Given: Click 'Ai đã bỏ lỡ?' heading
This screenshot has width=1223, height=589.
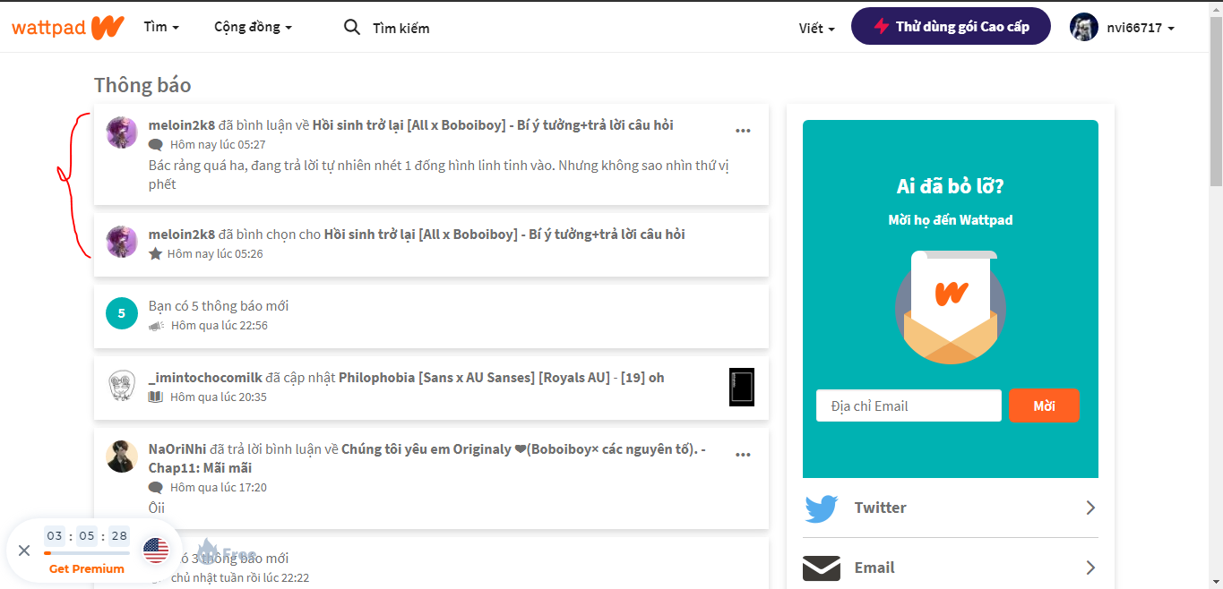Looking at the screenshot, I should pyautogui.click(x=951, y=186).
